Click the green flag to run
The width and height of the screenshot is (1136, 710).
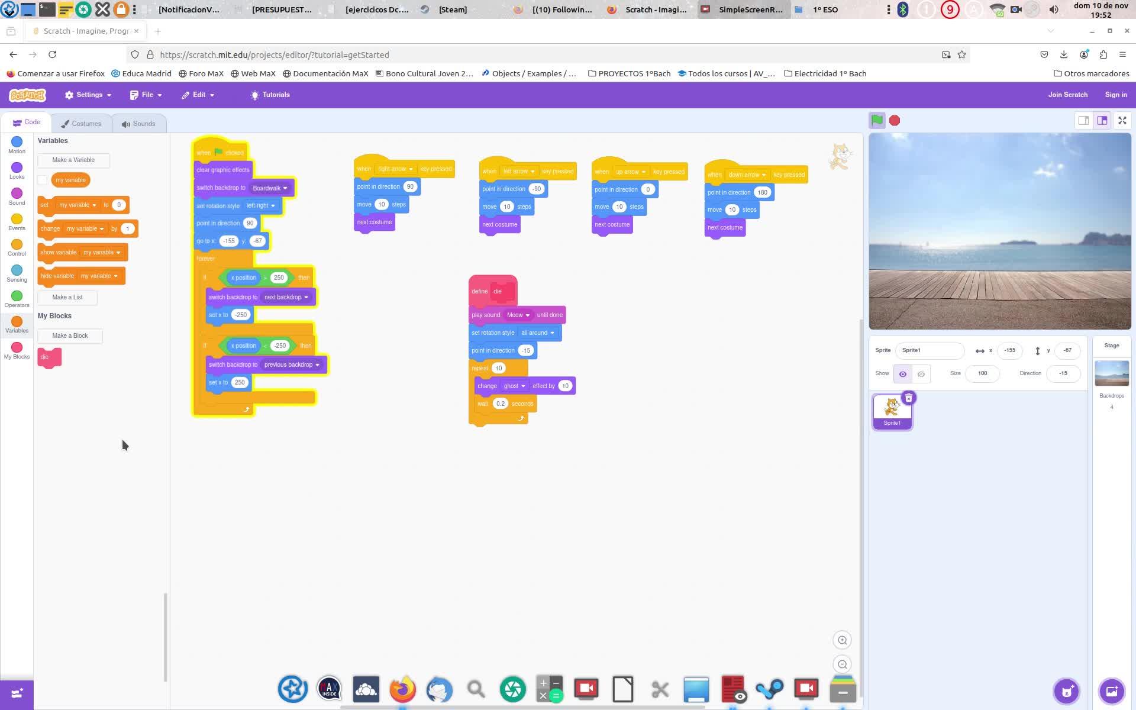[x=877, y=121]
